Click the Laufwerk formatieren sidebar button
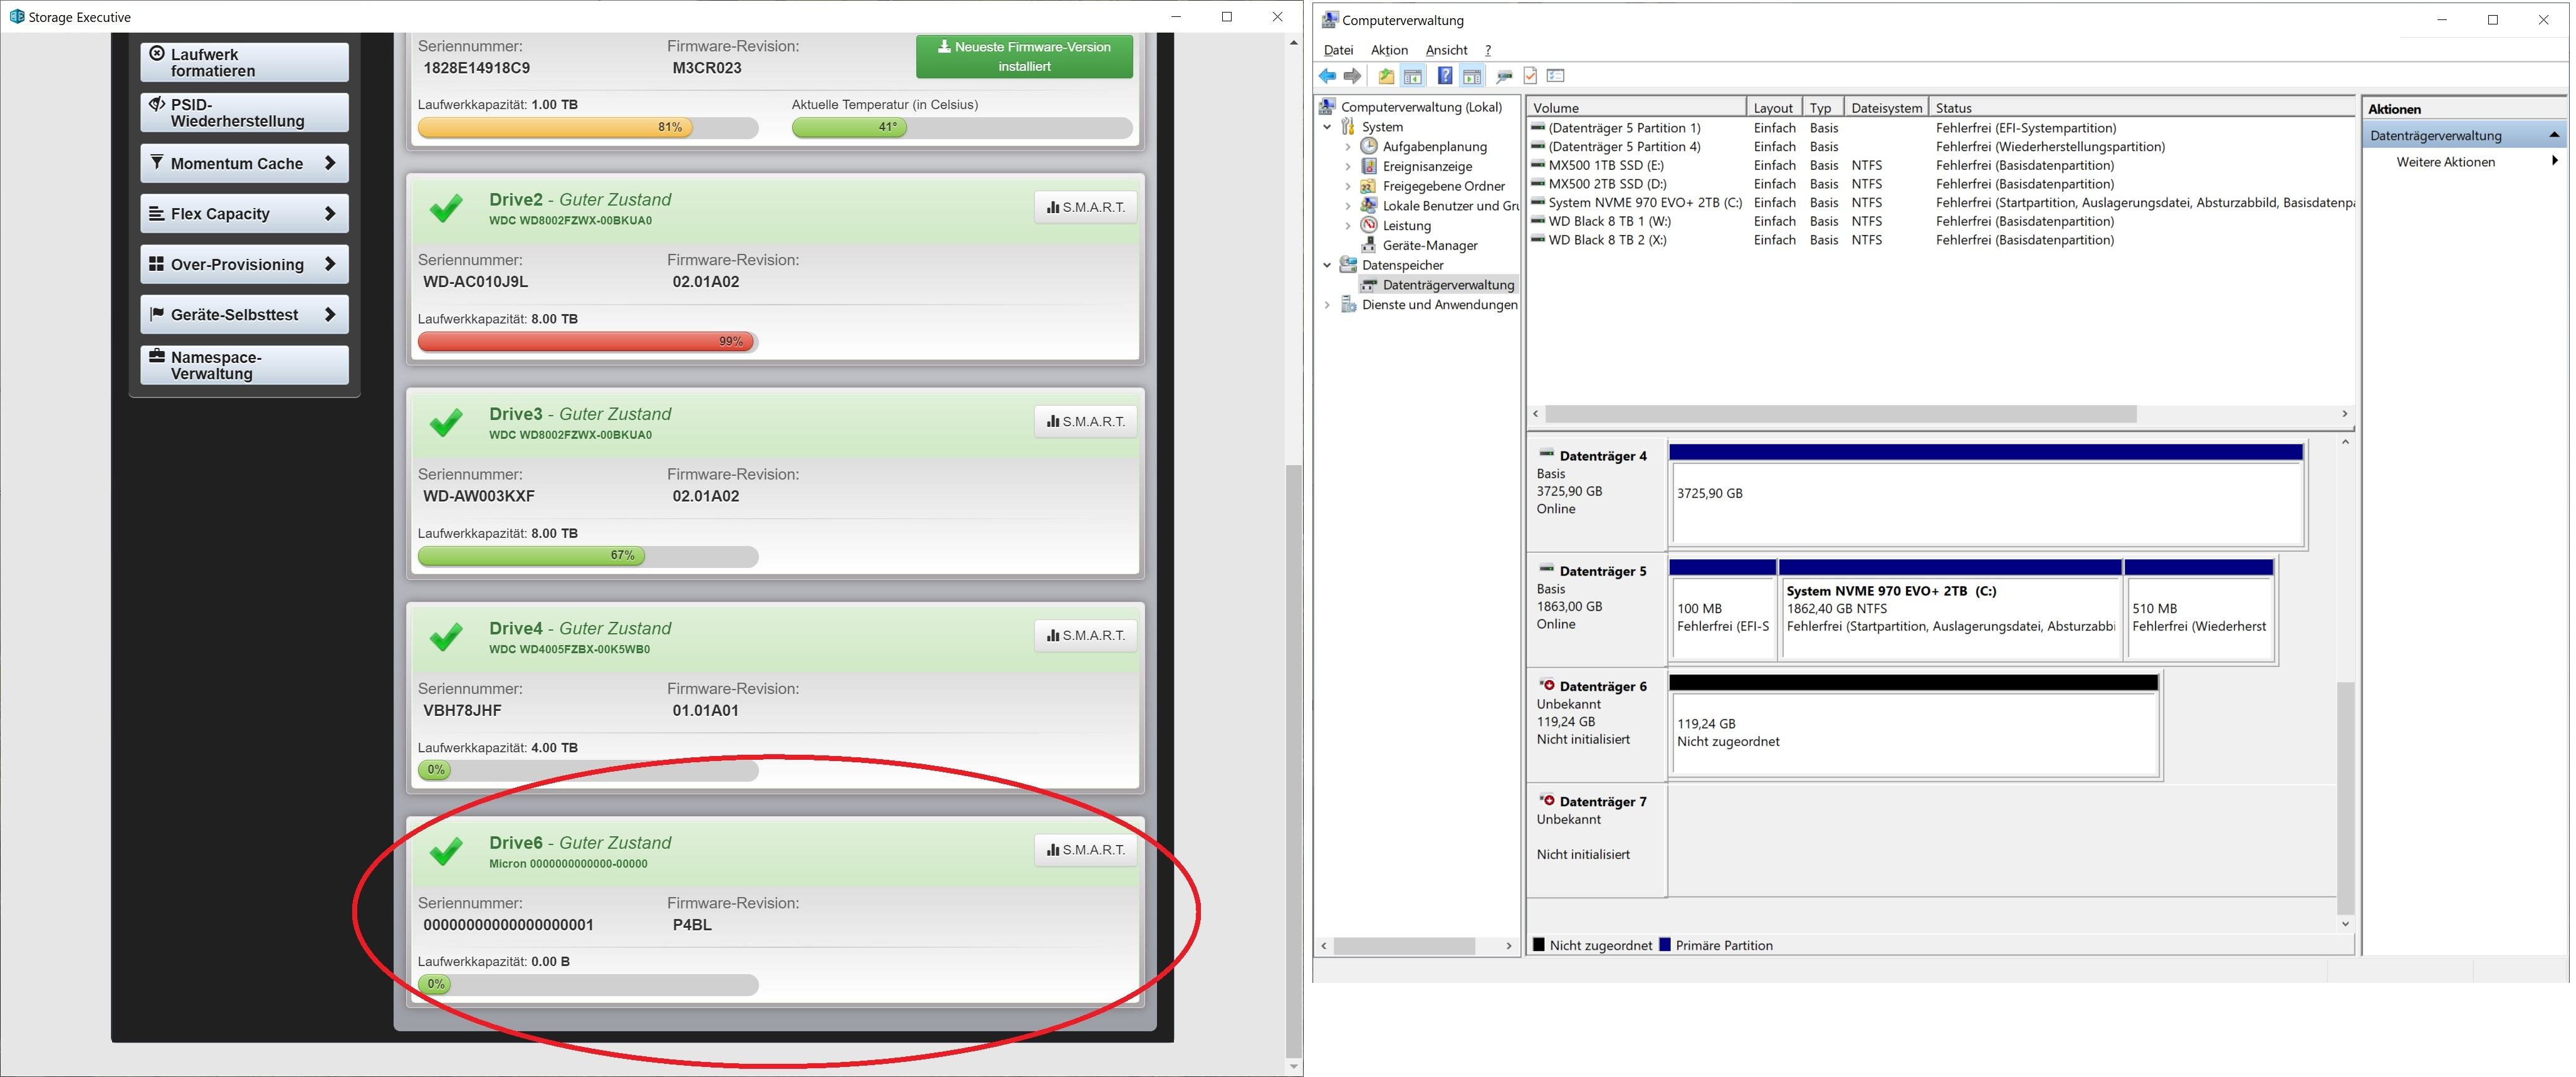 244,62
